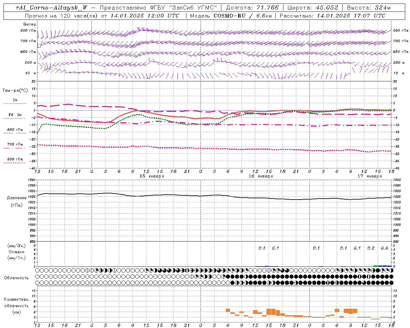The image size is (410, 328).
Task: Click the 2м temperature legend entry
Action: (x=15, y=100)
